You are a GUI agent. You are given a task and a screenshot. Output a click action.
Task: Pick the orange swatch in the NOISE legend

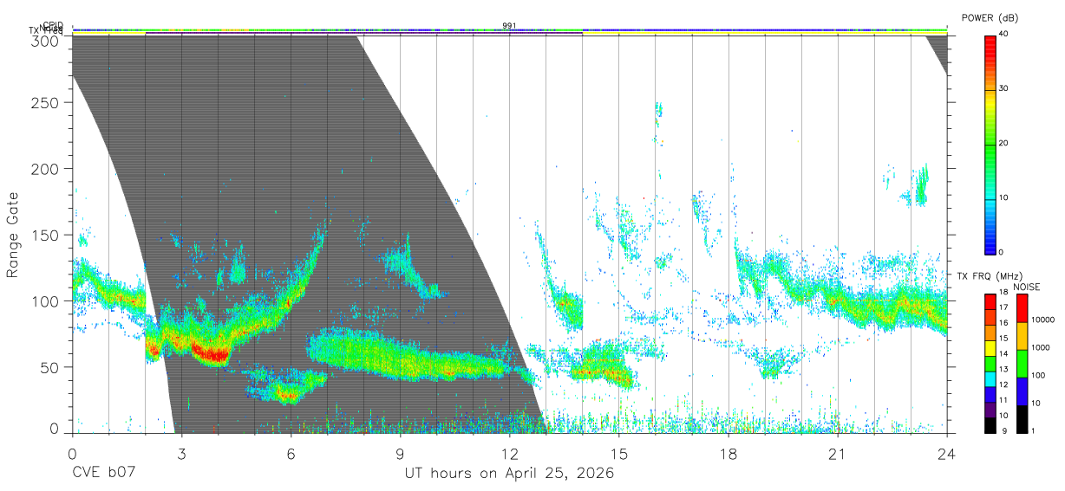tap(1021, 335)
